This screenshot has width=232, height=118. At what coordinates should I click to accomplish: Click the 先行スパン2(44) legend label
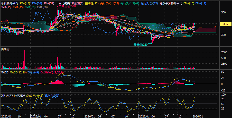click(130, 3)
